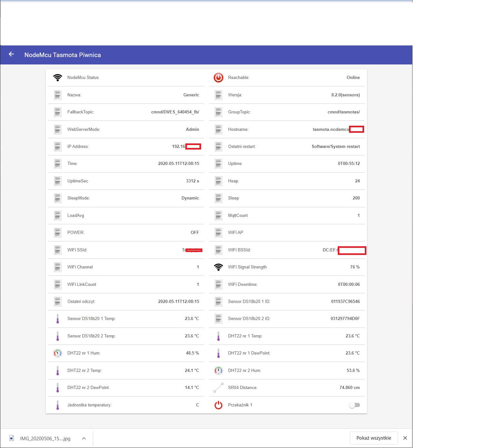This screenshot has width=495, height=448.
Task: Click Pokaż wszystkie downloads button
Action: pos(374,438)
